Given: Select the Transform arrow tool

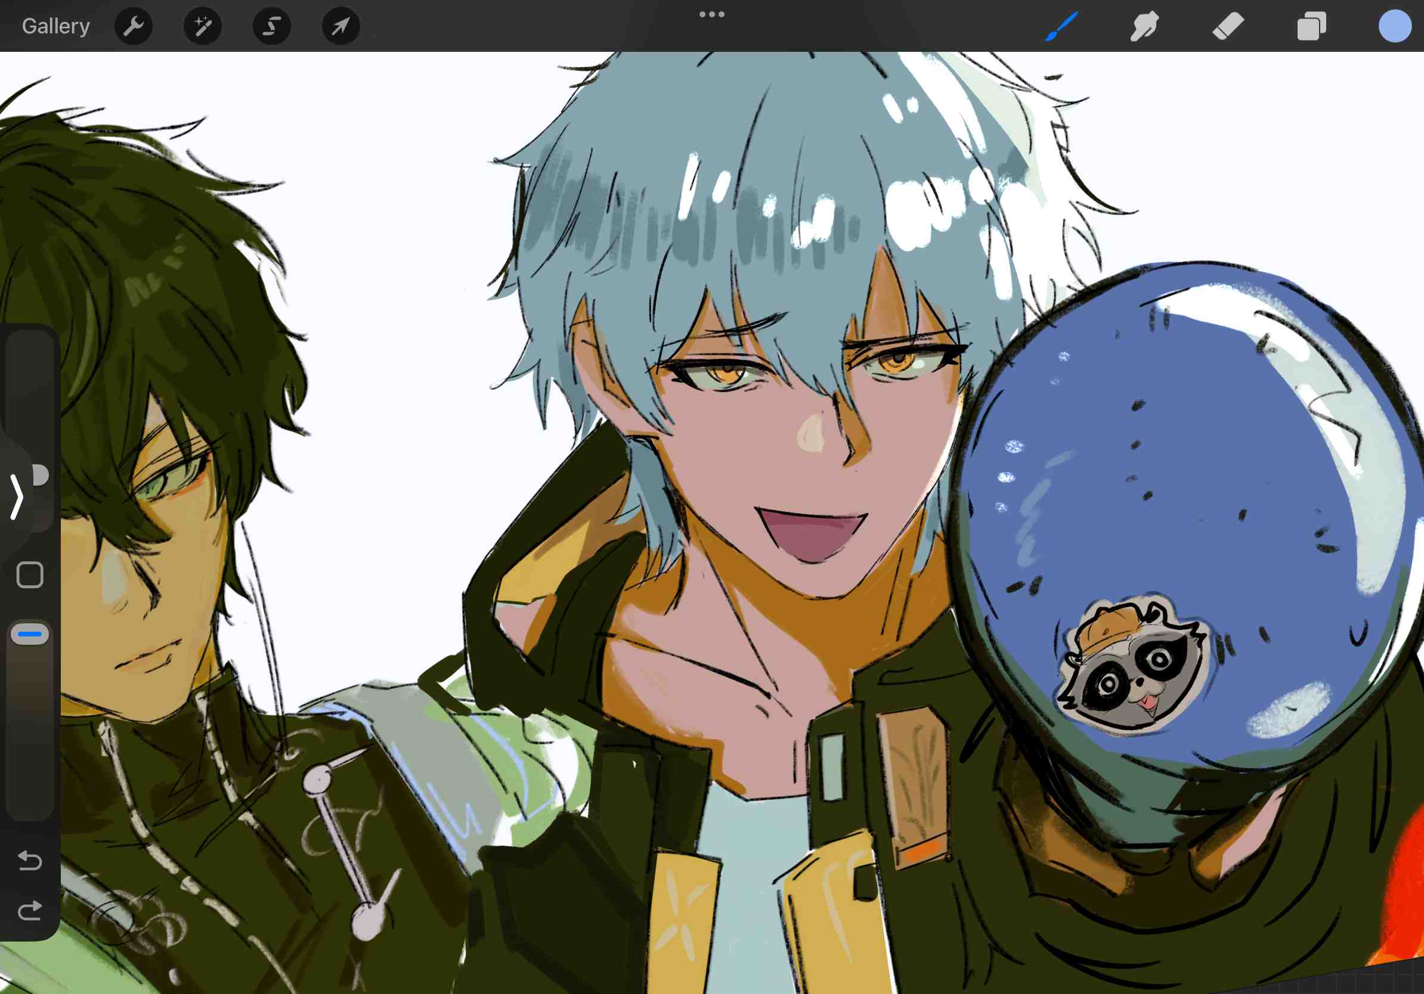Looking at the screenshot, I should click(340, 26).
